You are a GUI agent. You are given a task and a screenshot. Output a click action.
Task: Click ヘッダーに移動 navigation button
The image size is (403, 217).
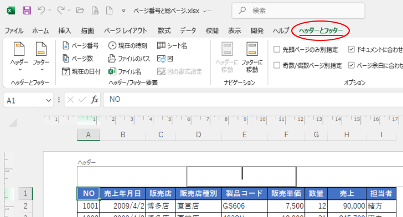coord(227,57)
